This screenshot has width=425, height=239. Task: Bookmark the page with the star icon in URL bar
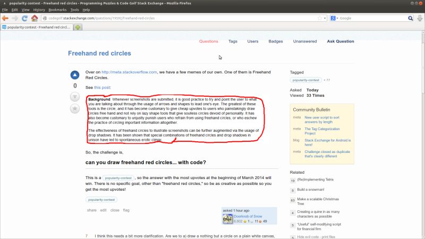pos(320,18)
